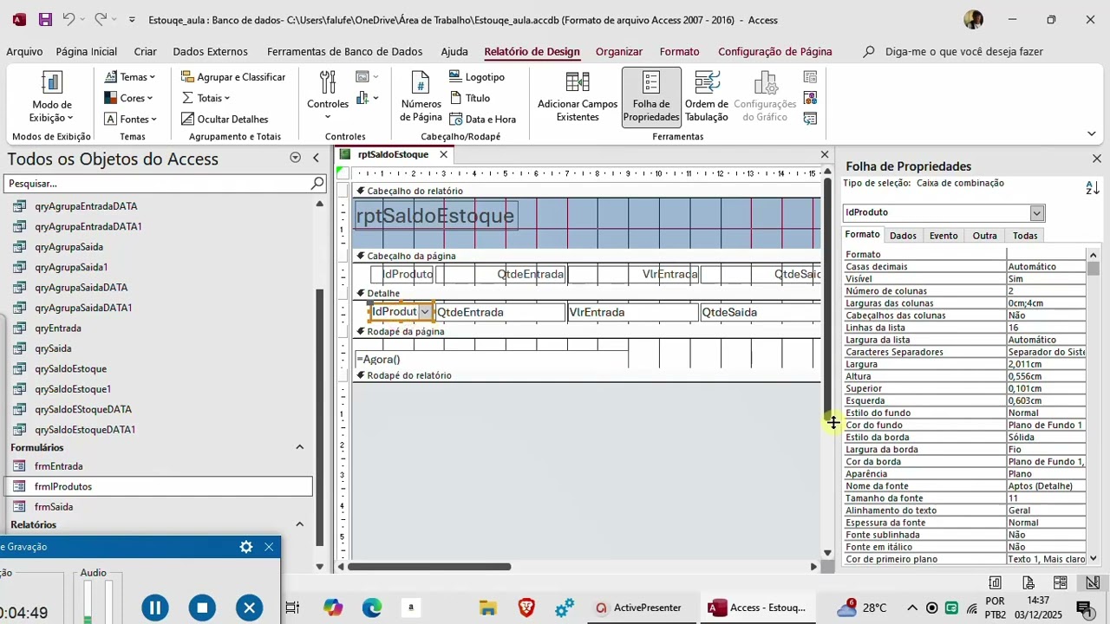The height and width of the screenshot is (624, 1110).
Task: Open the Página Inicial tab
Action: [x=87, y=51]
